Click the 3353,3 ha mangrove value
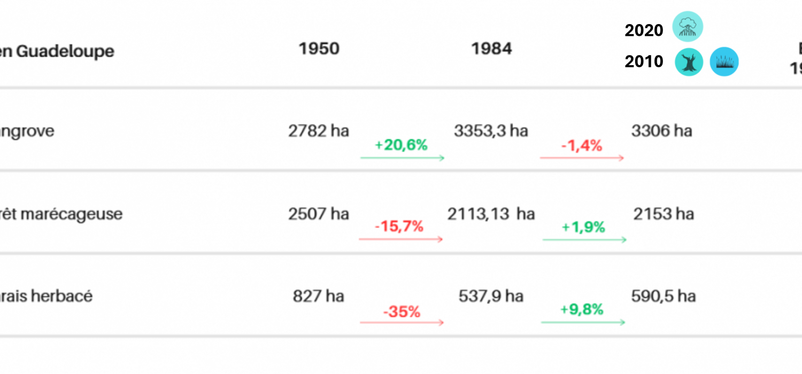This screenshot has width=802, height=374. click(491, 131)
